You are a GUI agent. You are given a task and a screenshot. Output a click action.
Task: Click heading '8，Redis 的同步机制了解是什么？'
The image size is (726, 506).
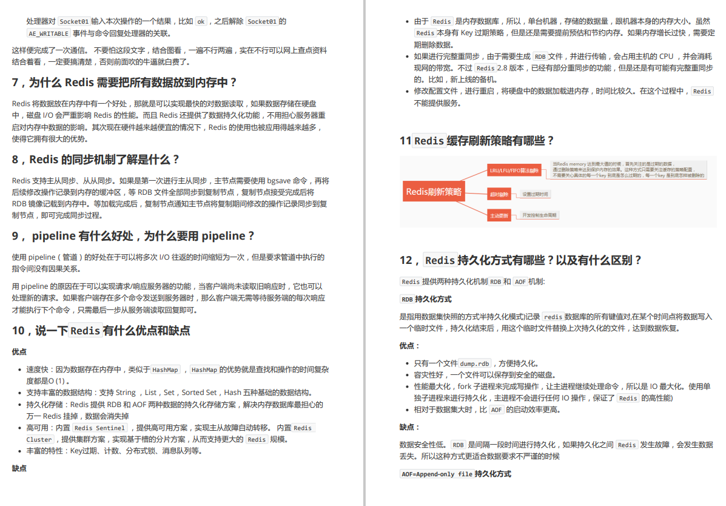click(95, 160)
